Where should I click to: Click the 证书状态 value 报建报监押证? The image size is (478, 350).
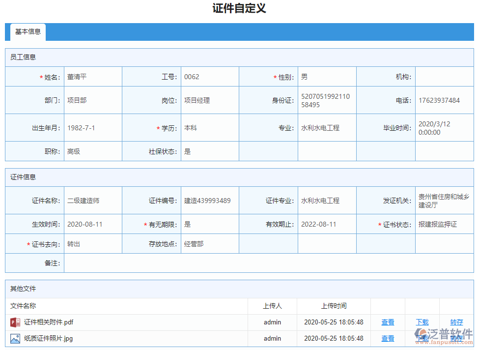pyautogui.click(x=444, y=224)
